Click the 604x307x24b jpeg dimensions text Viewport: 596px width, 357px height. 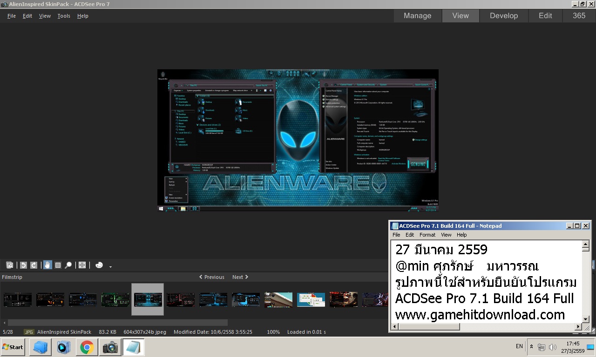145,332
